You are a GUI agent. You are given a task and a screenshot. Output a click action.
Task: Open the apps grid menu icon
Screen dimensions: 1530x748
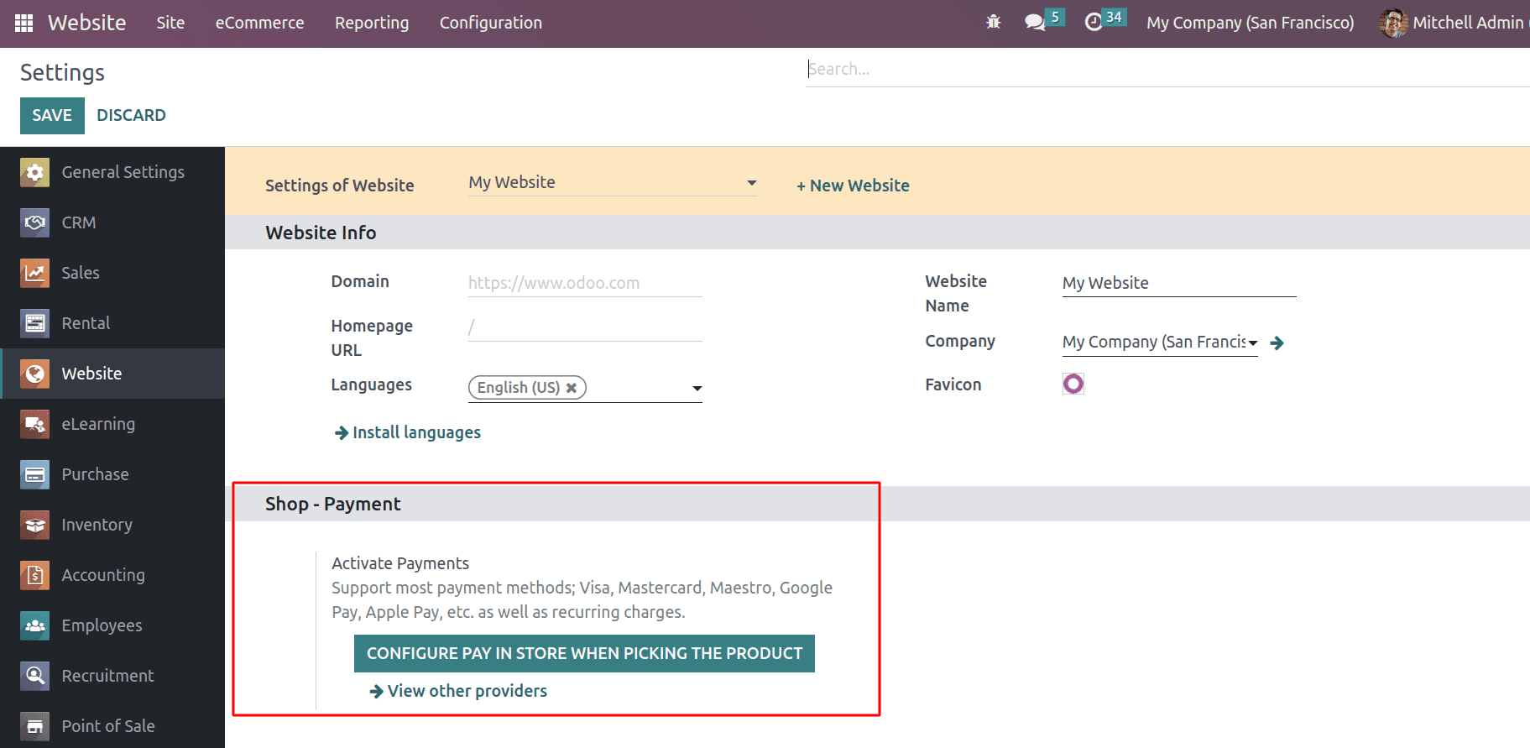(x=24, y=23)
